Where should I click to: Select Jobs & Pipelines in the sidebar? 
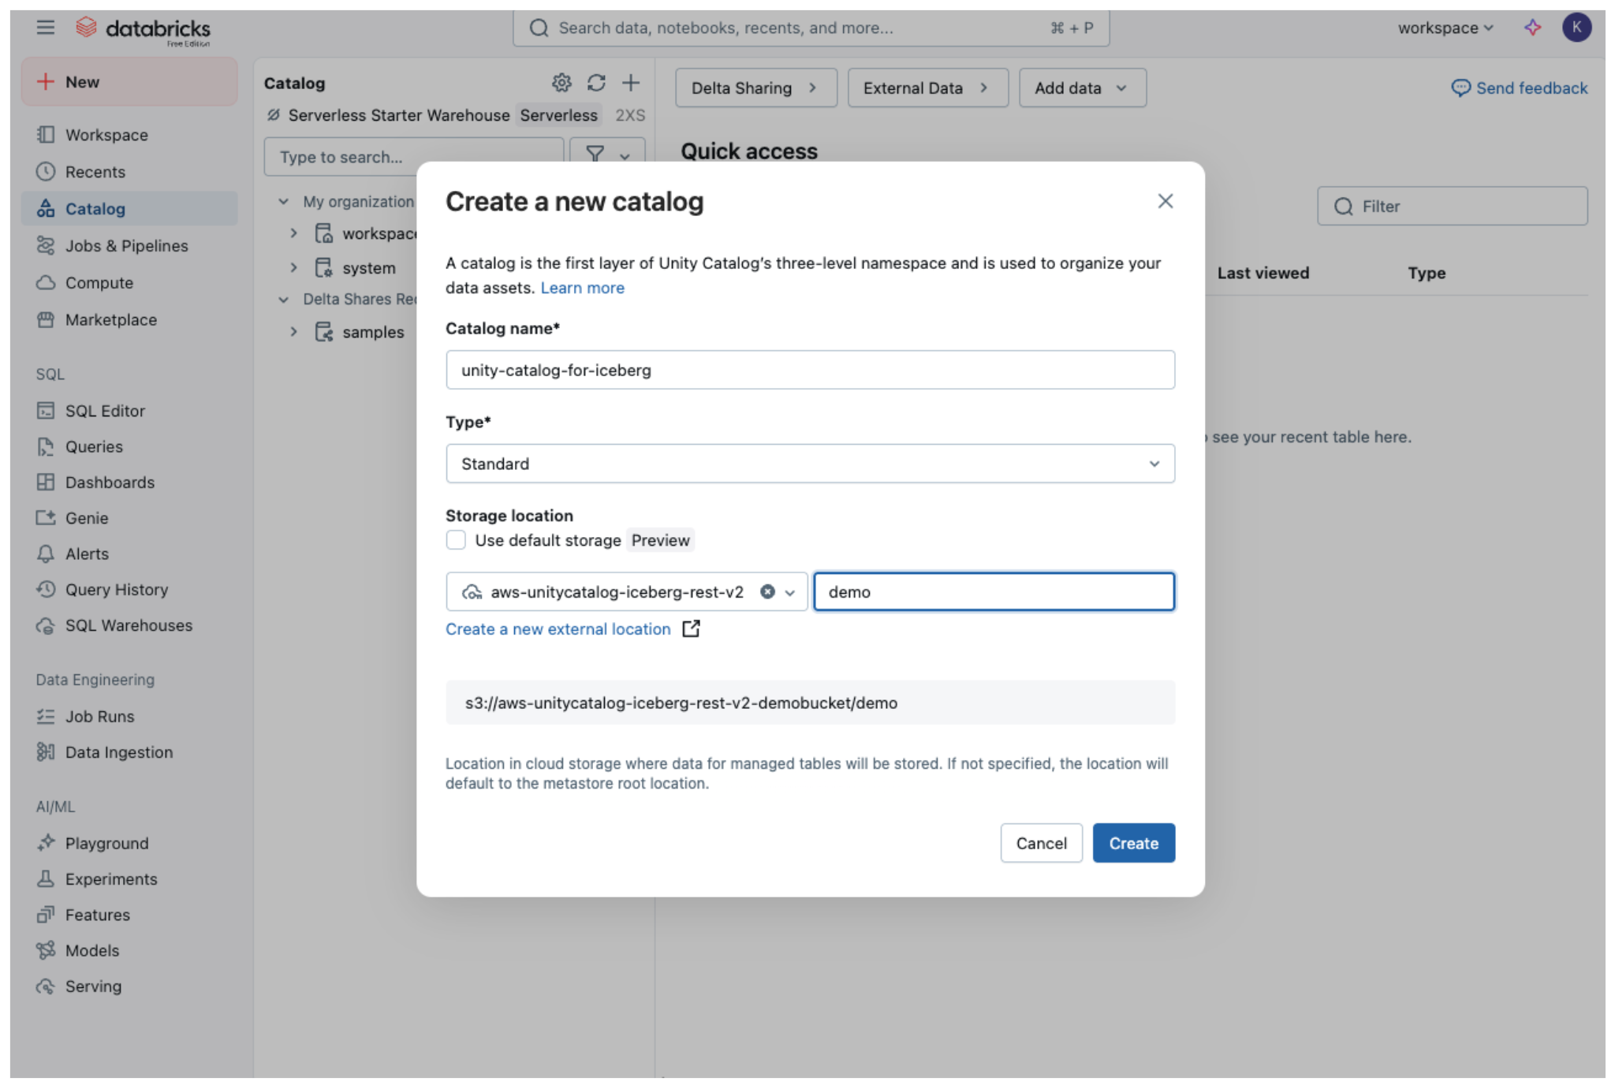click(x=126, y=245)
